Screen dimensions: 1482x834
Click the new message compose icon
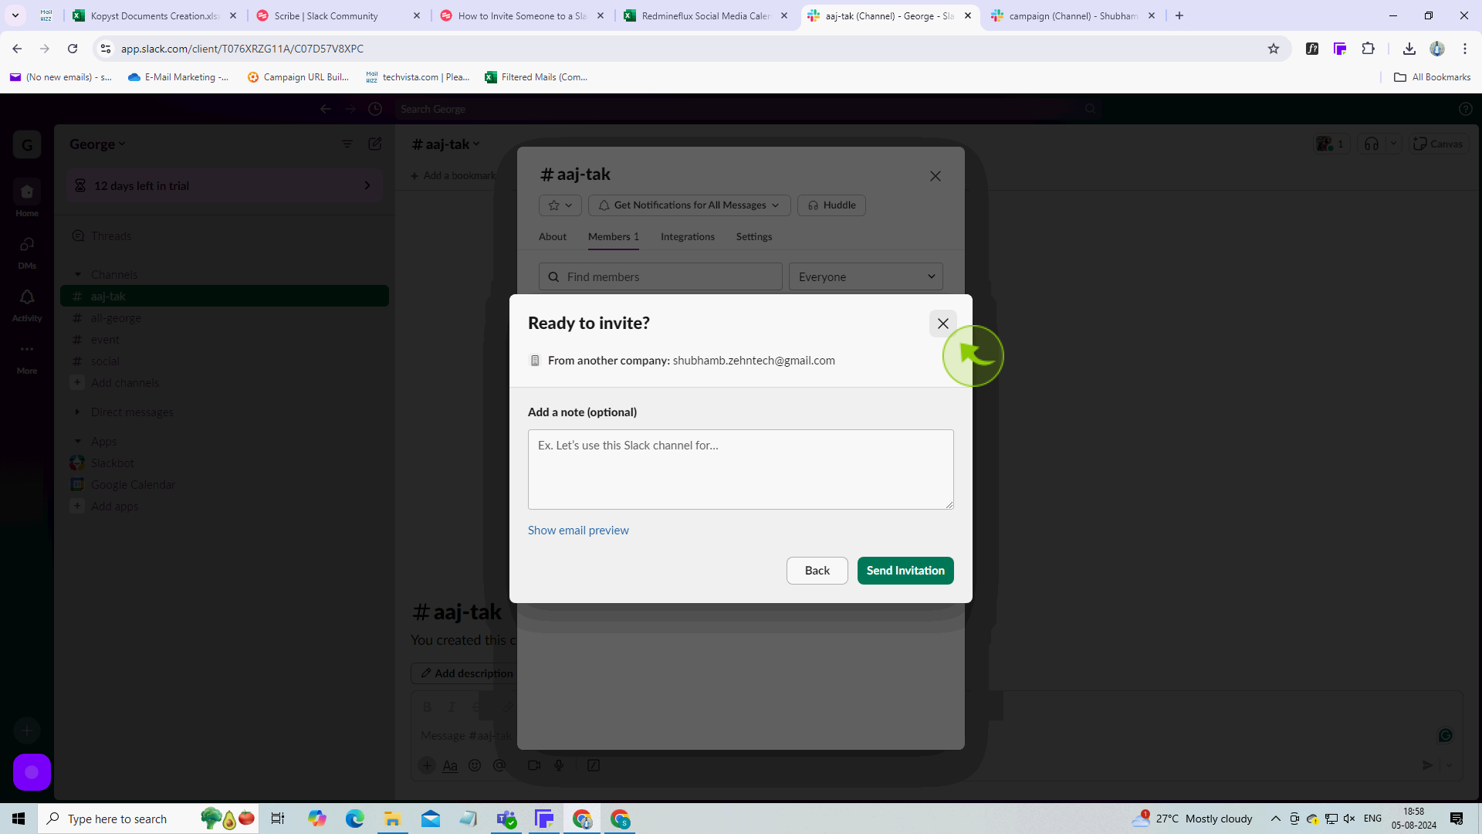[x=375, y=144]
